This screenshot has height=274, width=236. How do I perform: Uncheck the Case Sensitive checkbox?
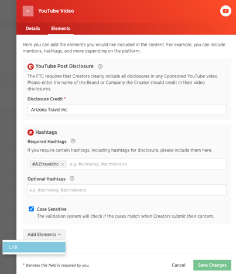31,209
